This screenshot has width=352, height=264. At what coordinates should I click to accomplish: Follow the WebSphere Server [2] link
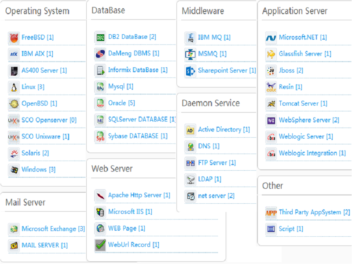pyautogui.click(x=309, y=120)
